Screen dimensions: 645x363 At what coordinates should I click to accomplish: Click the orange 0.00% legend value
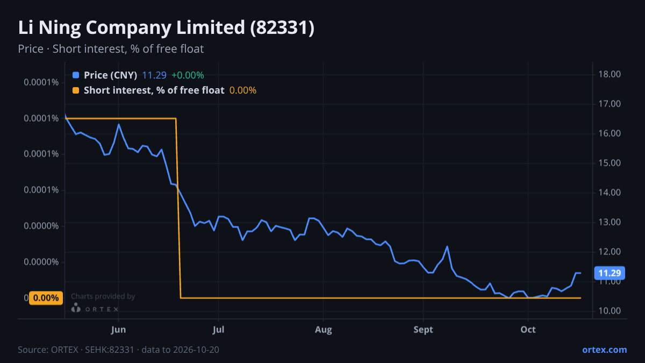click(243, 90)
